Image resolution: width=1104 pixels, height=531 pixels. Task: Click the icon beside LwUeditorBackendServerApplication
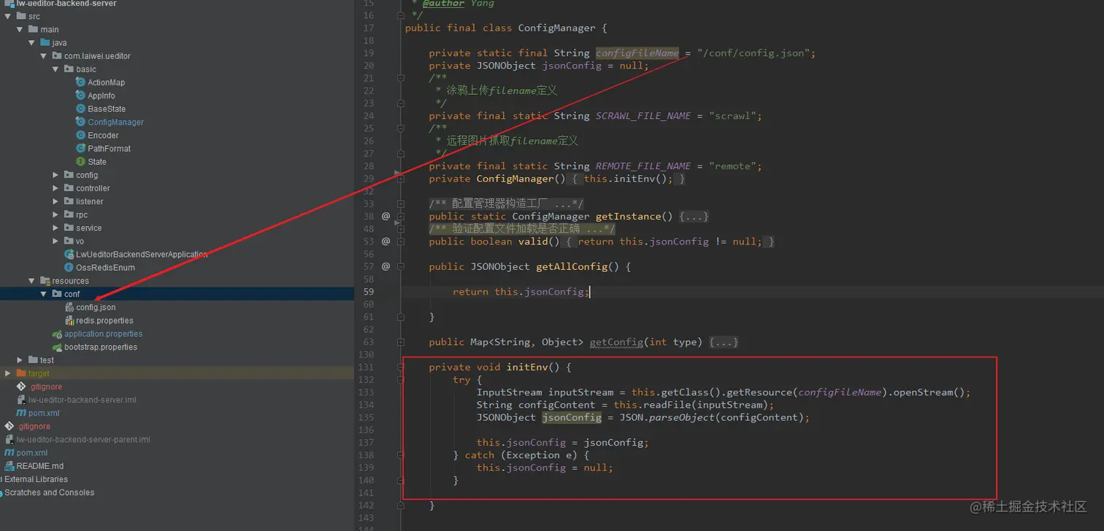click(x=69, y=255)
